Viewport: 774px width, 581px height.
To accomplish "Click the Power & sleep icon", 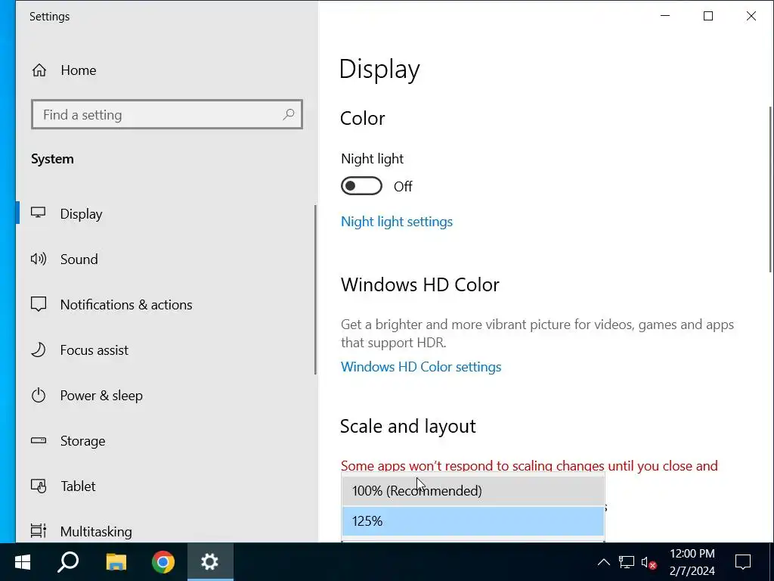I will [x=38, y=395].
